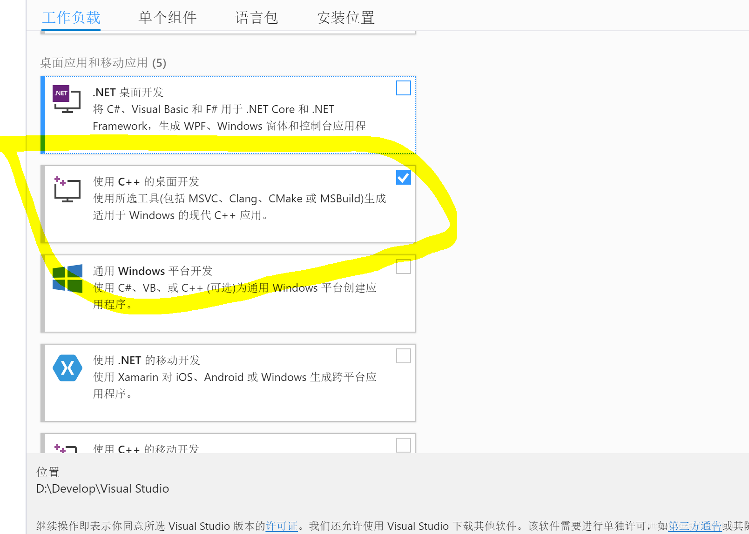
Task: Click the C++ mobile development icon
Action: tap(66, 449)
